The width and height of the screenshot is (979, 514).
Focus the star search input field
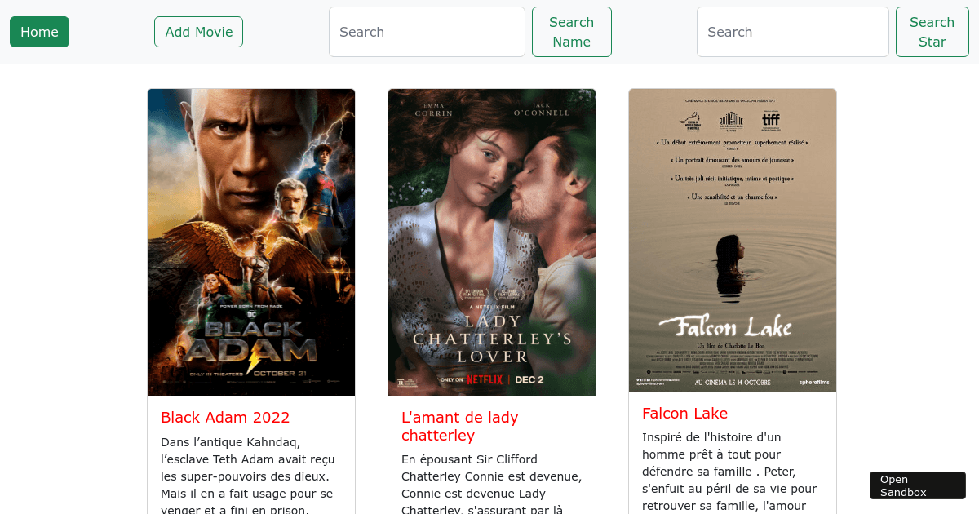792,32
